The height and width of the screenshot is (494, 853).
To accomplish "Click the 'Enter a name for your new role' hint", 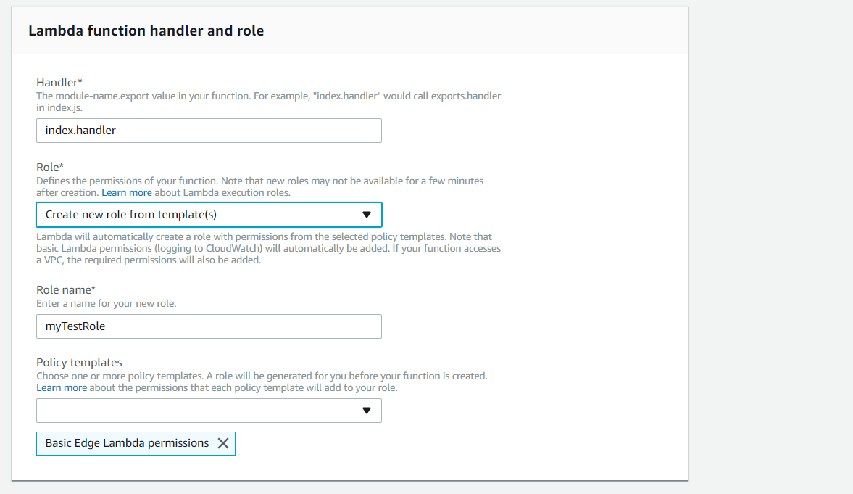I will (107, 303).
